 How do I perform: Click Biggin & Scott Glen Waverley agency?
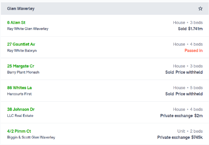tap(31, 137)
